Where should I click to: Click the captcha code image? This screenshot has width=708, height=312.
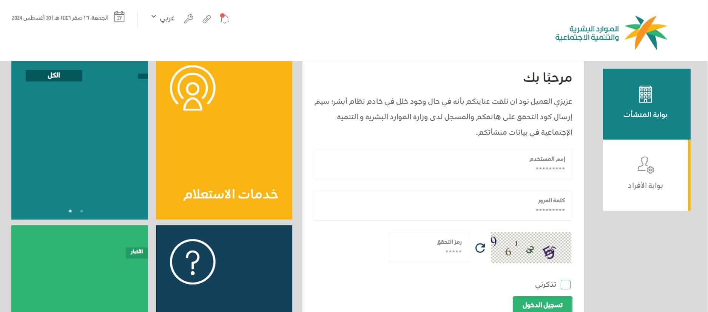[531, 247]
